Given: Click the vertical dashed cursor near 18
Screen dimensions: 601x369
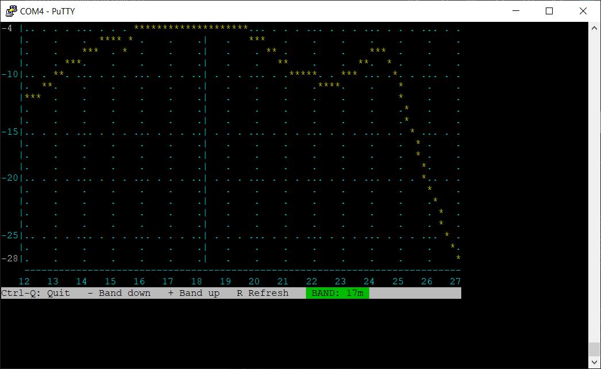Looking at the screenshot, I should pyautogui.click(x=205, y=144).
